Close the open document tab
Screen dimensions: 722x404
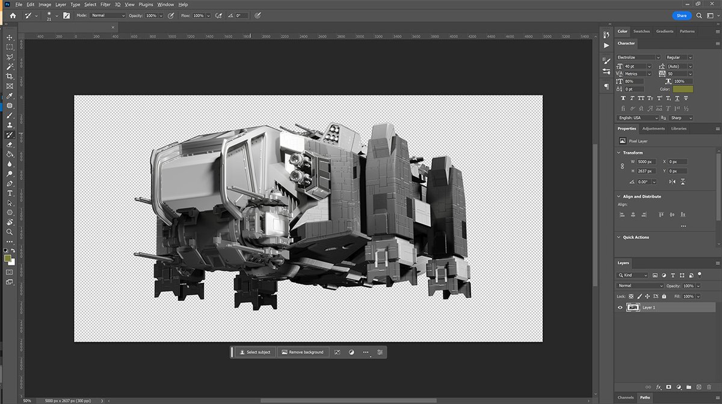pos(113,27)
